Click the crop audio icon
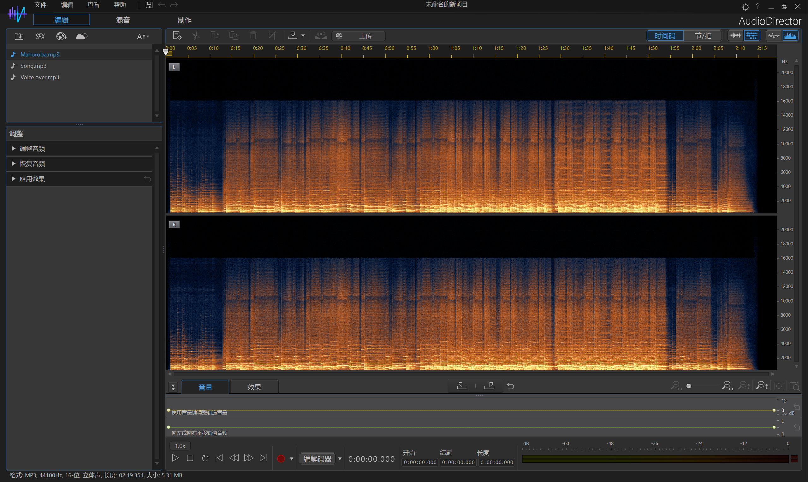Viewport: 808px width, 482px height. [272, 35]
